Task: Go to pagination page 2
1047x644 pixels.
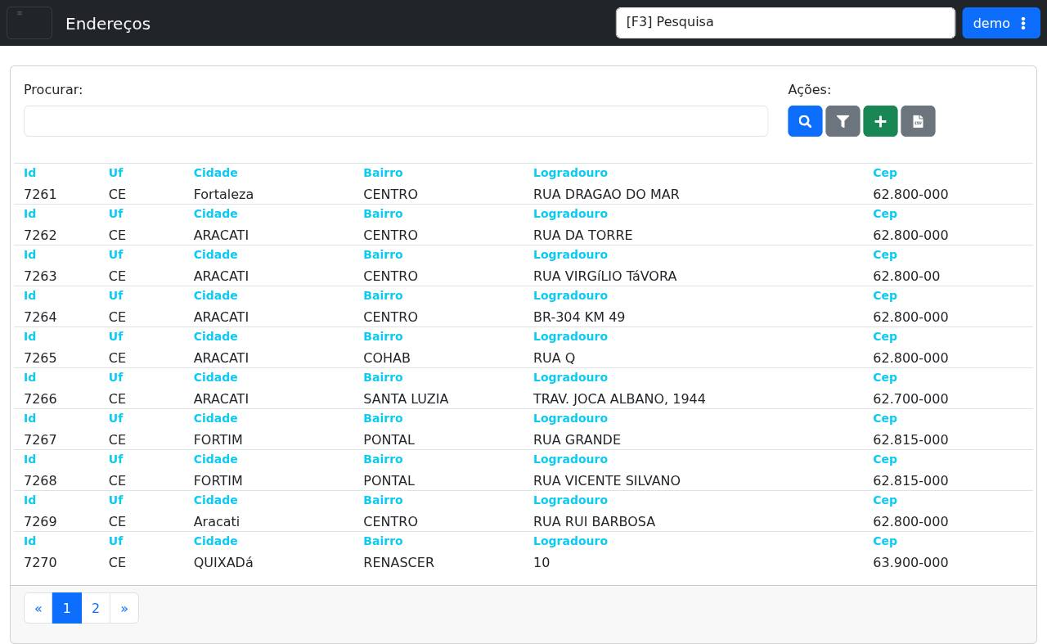Action: click(x=96, y=608)
